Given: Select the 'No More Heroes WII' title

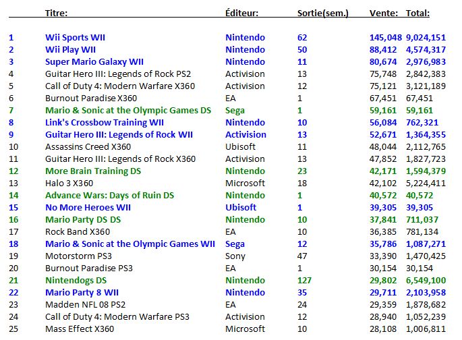Looking at the screenshot, I should 88,208.
